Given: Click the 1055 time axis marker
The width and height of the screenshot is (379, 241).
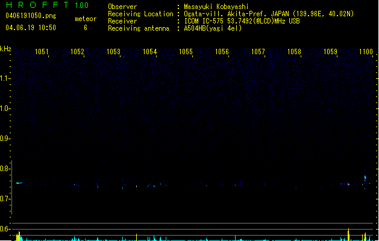Looking at the screenshot, I should pos(186,52).
